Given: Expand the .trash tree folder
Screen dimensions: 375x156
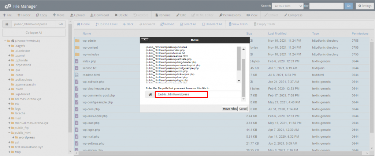Looking at the screenshot, I should point(9,89).
